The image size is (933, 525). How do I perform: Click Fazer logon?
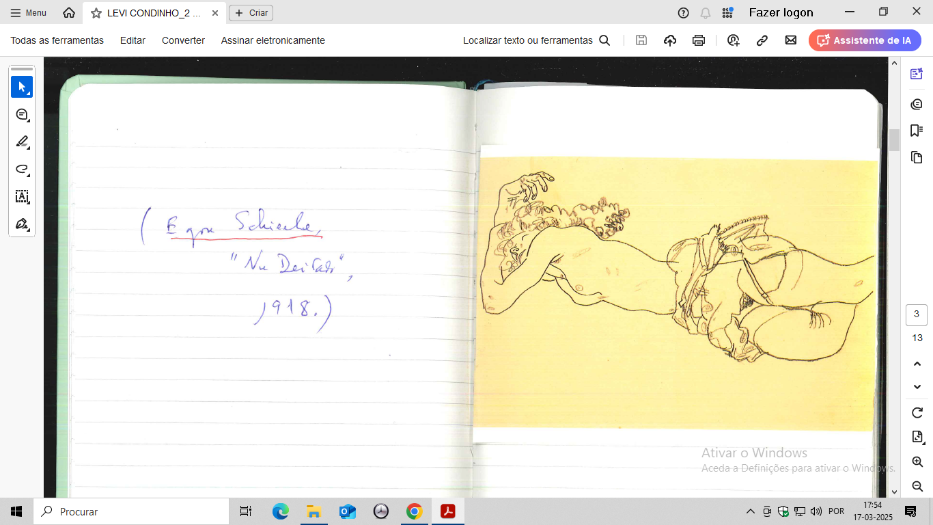781,12
